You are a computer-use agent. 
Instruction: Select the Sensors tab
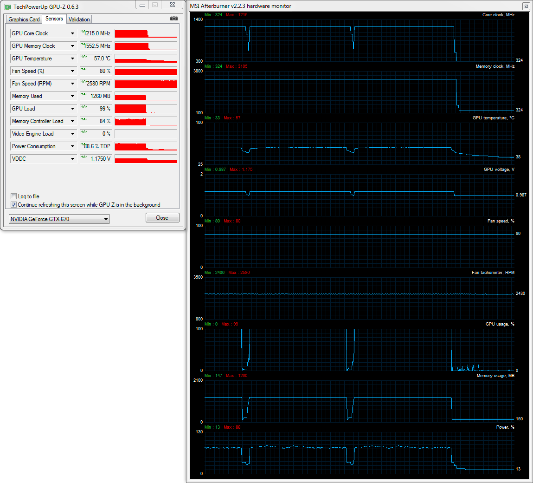click(54, 19)
